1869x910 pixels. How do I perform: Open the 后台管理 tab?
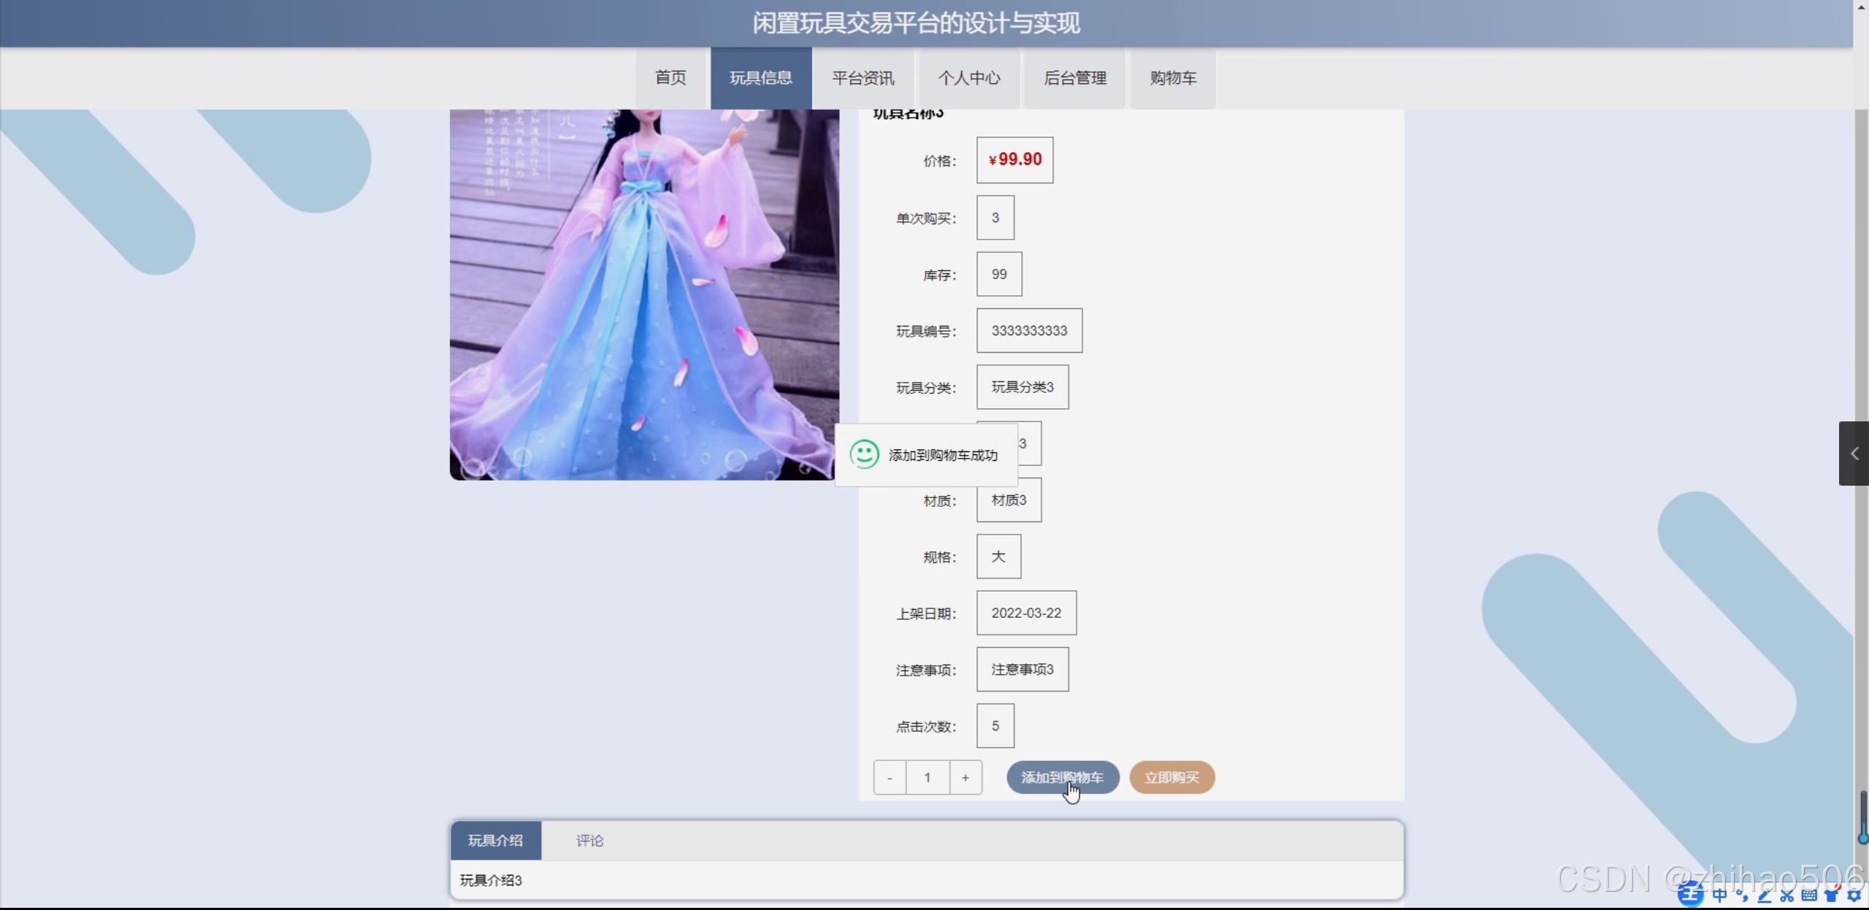tap(1075, 78)
